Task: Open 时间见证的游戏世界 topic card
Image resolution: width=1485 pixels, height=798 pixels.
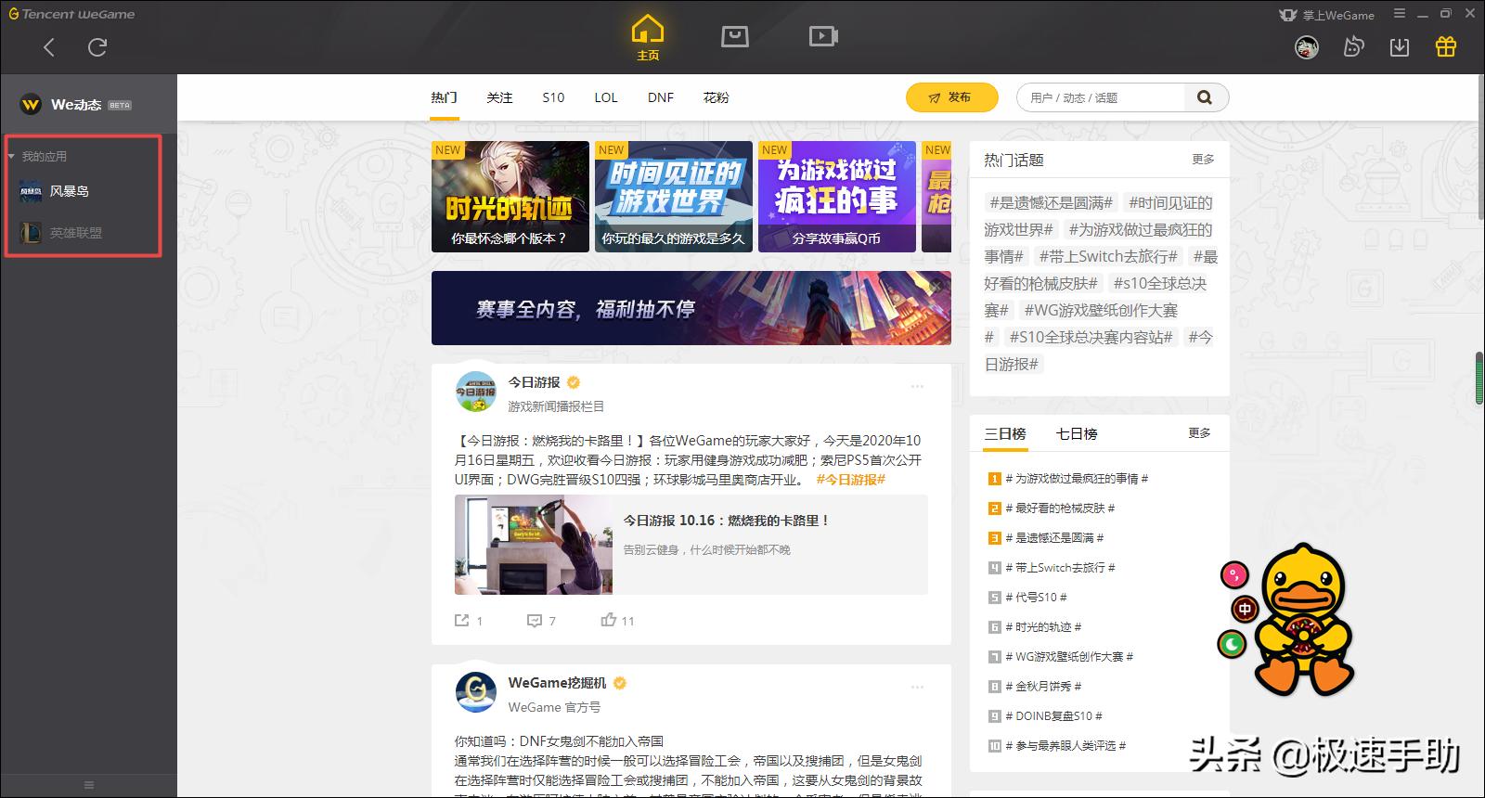Action: click(x=674, y=197)
